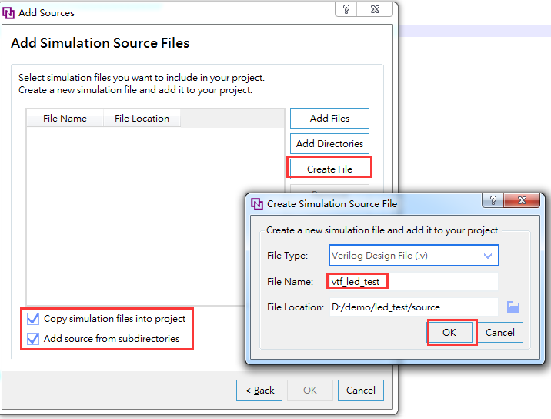The image size is (551, 419).
Task: Toggle Add source from subdirectories
Action: click(x=33, y=338)
